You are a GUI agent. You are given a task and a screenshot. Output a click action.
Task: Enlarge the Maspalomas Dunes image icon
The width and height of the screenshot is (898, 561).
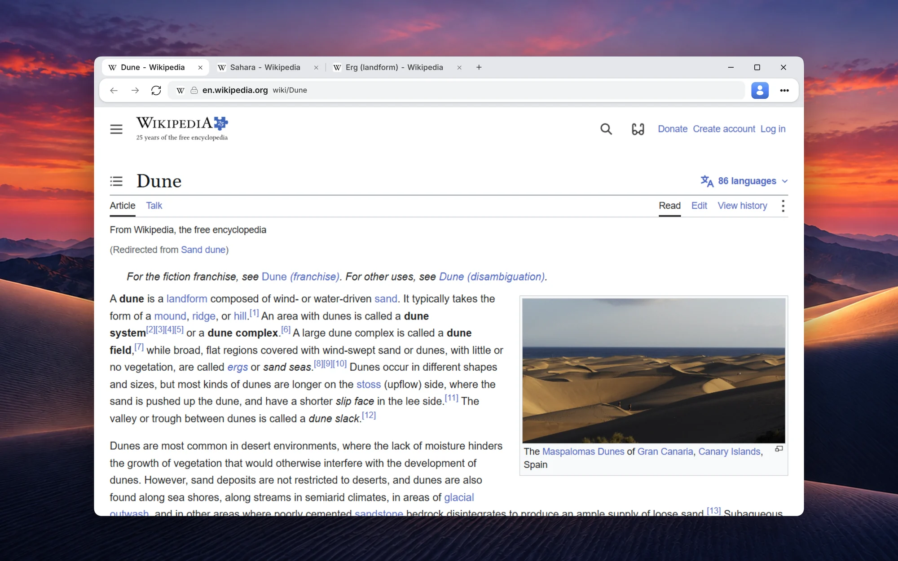[x=779, y=449]
